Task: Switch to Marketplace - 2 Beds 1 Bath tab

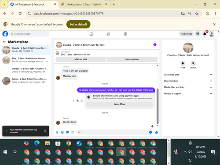Action: (84, 4)
